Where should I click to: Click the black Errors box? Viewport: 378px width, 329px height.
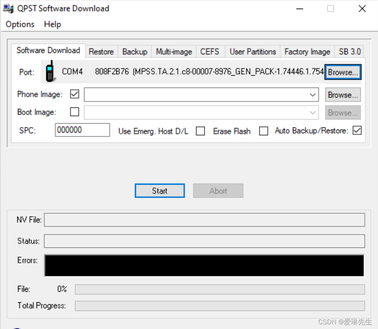click(x=204, y=265)
